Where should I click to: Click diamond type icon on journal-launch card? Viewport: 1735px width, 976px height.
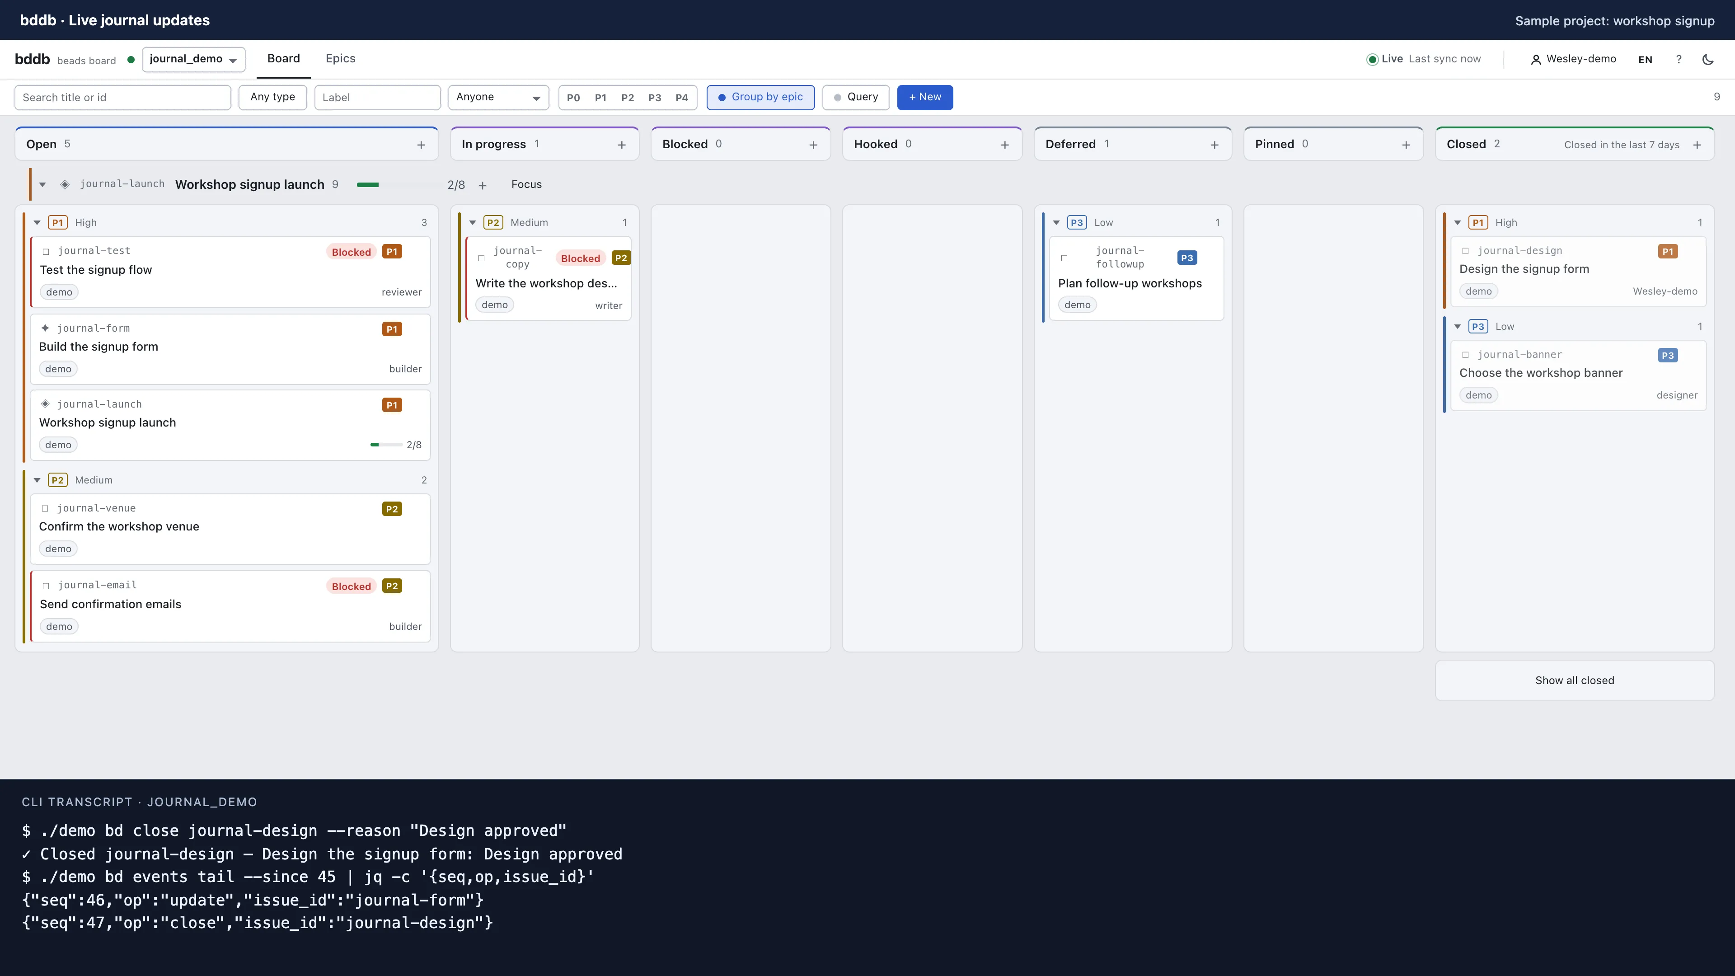45,404
